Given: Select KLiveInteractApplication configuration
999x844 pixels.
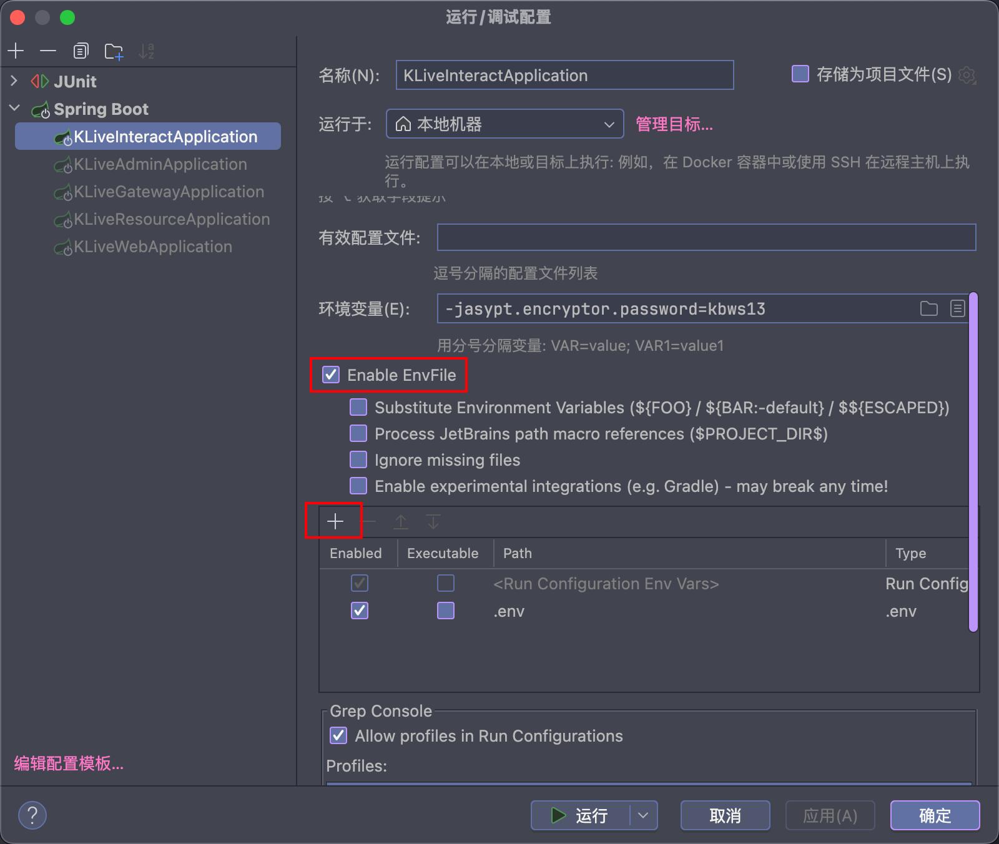Looking at the screenshot, I should [148, 136].
